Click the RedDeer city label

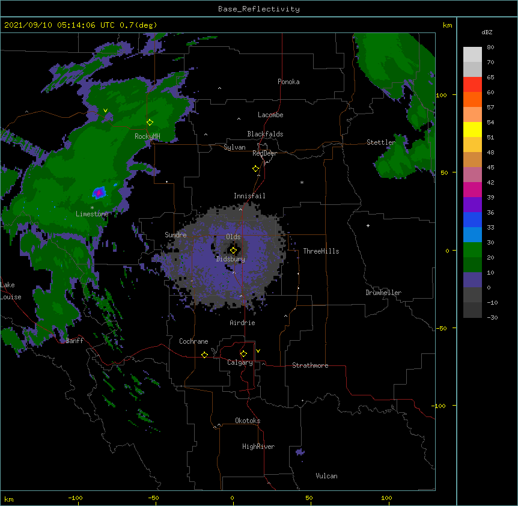[264, 153]
